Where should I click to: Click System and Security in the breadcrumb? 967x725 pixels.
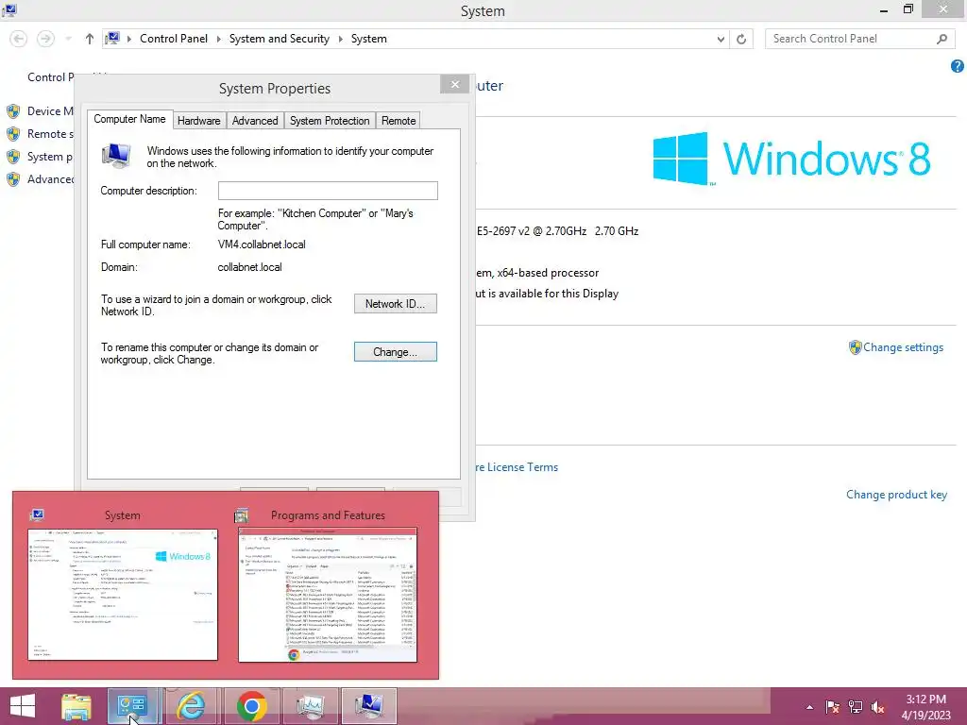click(x=280, y=39)
